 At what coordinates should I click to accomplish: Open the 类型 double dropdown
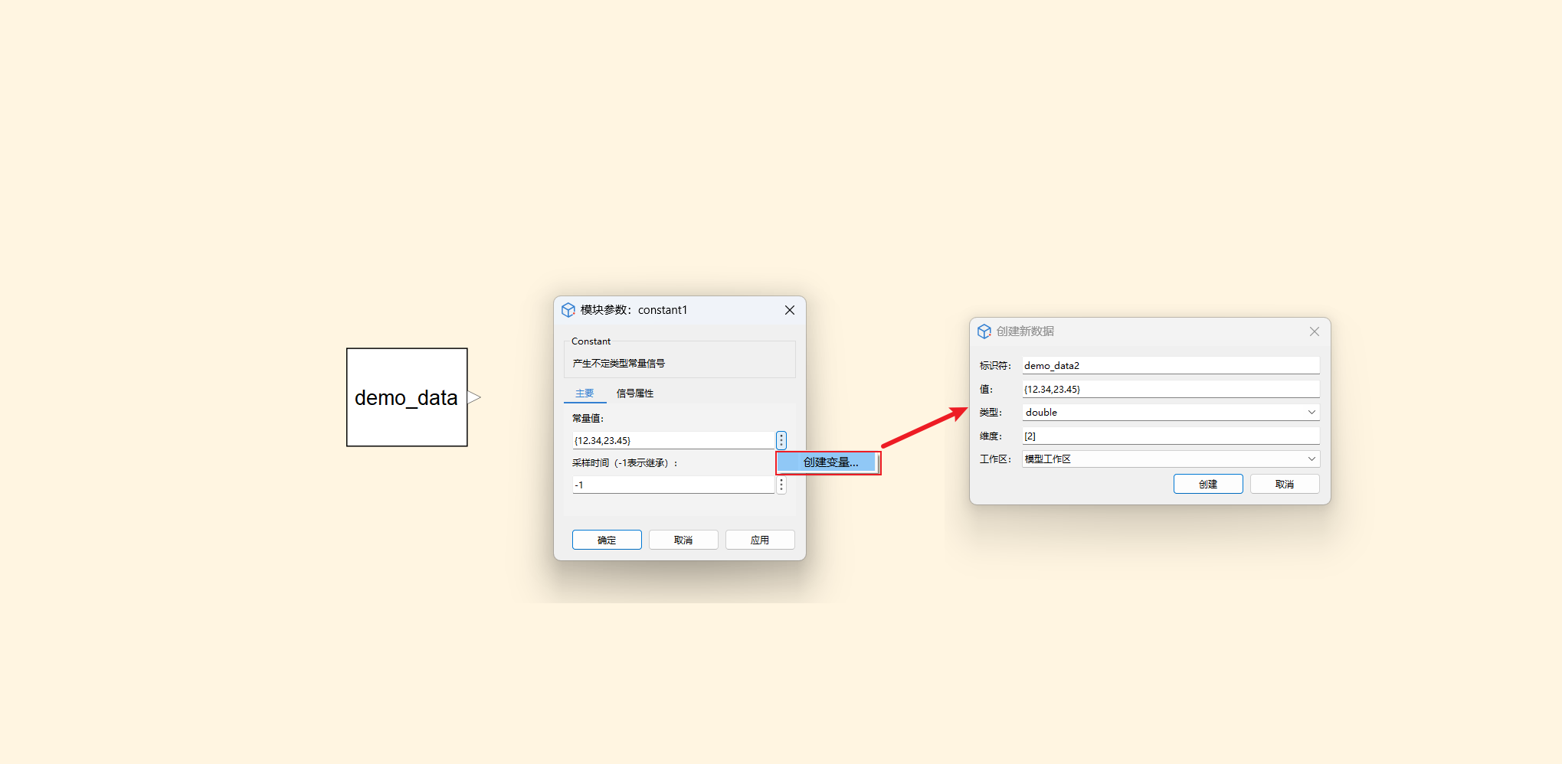click(x=1170, y=413)
